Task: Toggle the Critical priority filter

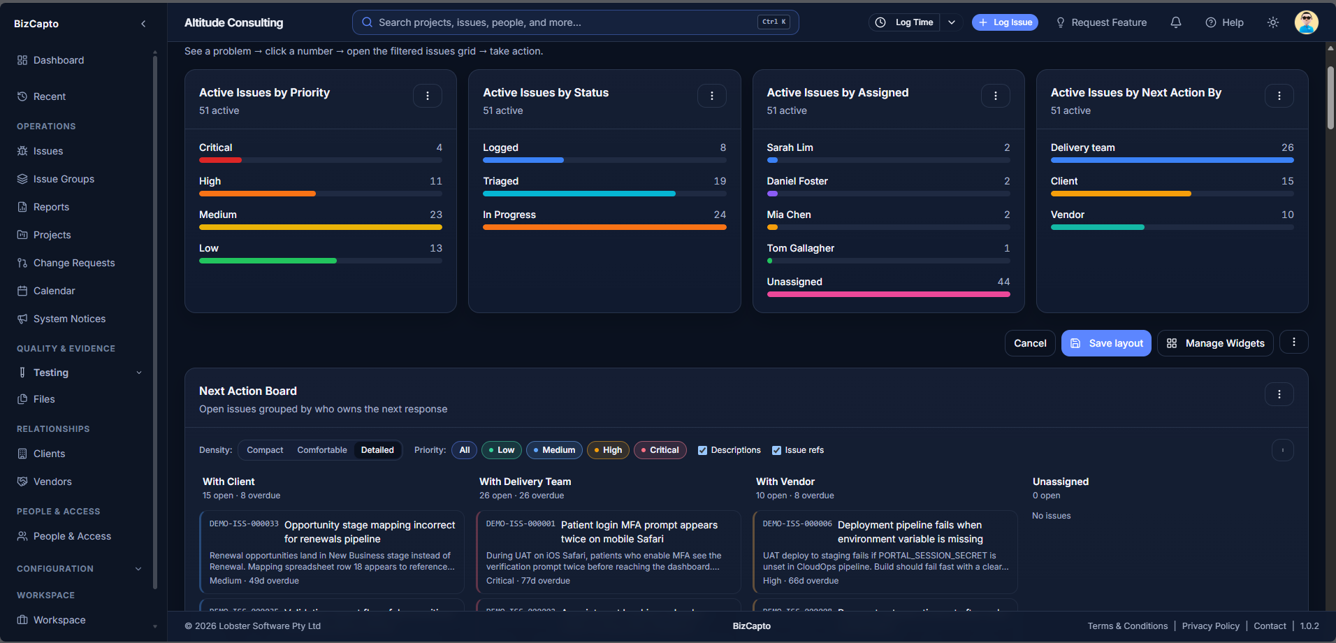Action: pos(660,450)
